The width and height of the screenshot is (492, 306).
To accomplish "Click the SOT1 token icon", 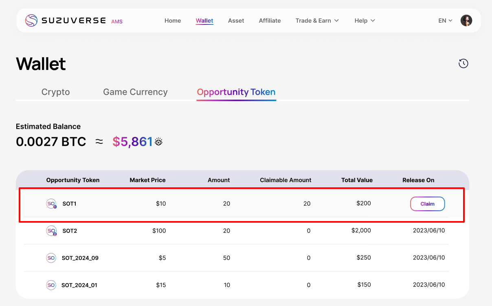I will [x=51, y=204].
